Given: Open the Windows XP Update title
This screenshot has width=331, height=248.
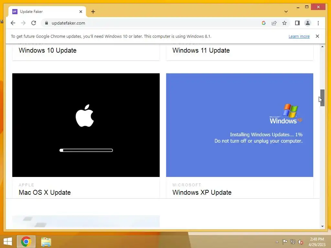Looking at the screenshot, I should [x=202, y=192].
